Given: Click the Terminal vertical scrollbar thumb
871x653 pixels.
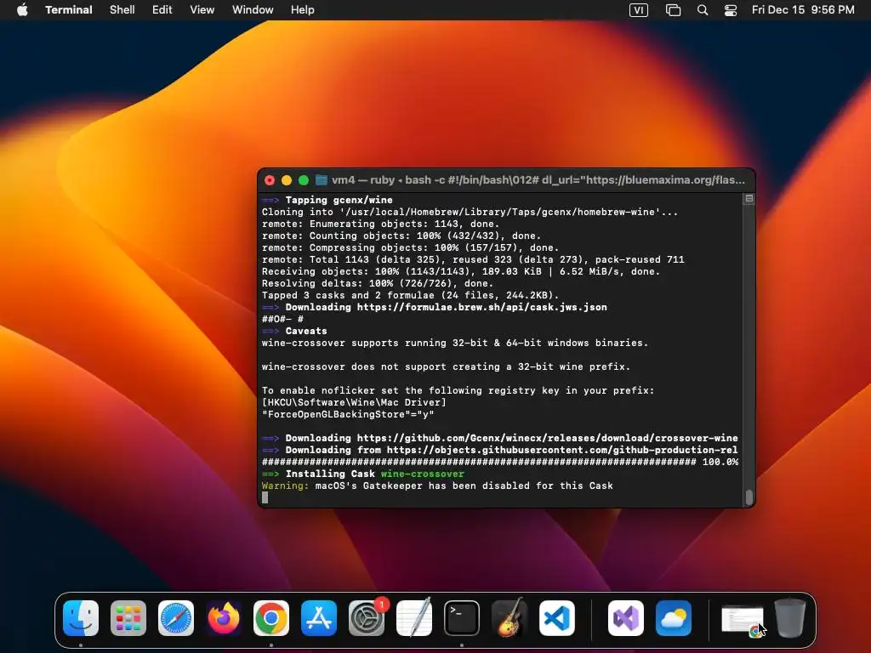Looking at the screenshot, I should click(x=749, y=497).
